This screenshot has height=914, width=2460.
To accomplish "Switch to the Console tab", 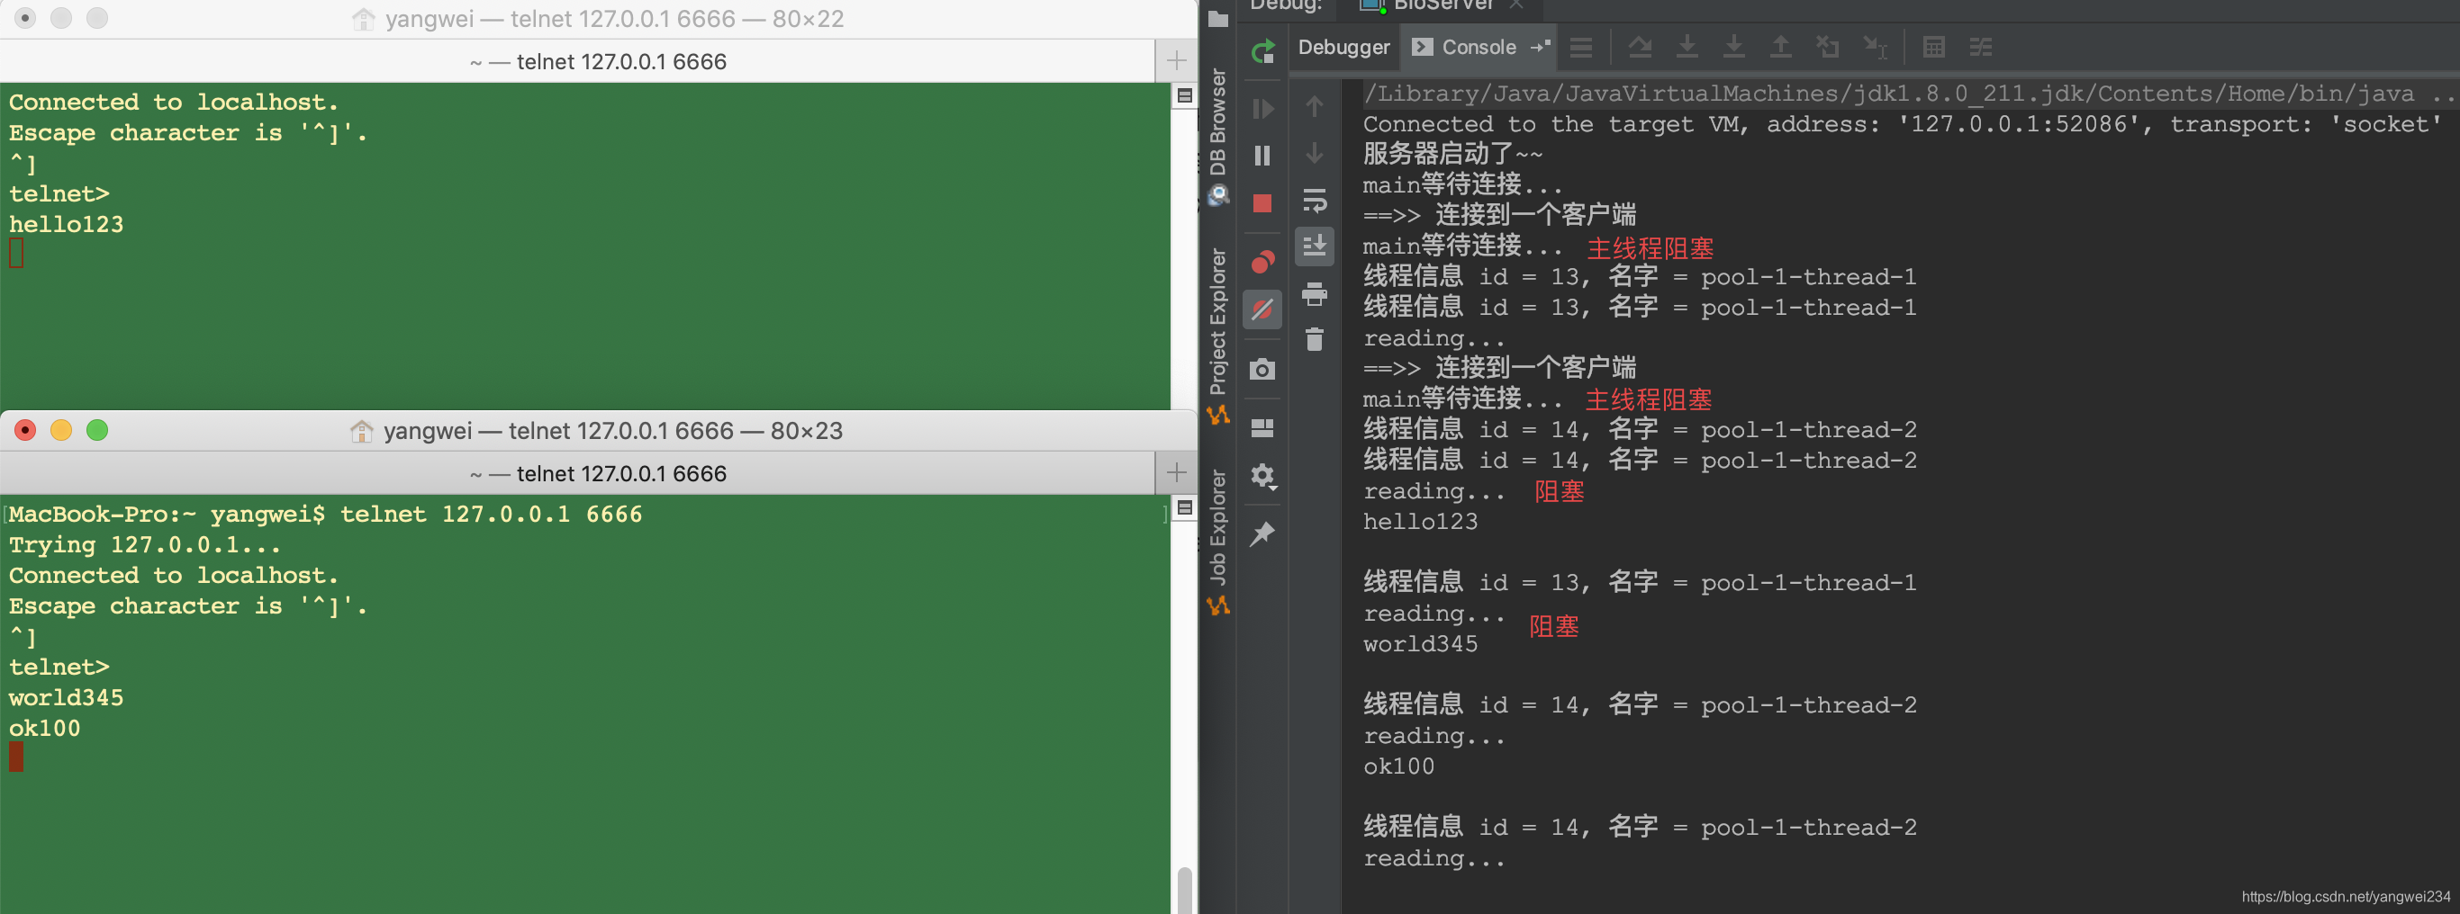I will [x=1479, y=48].
